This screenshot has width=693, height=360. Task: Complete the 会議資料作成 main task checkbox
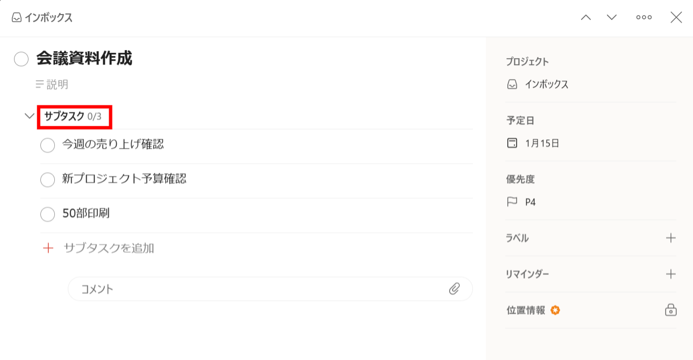pyautogui.click(x=21, y=59)
